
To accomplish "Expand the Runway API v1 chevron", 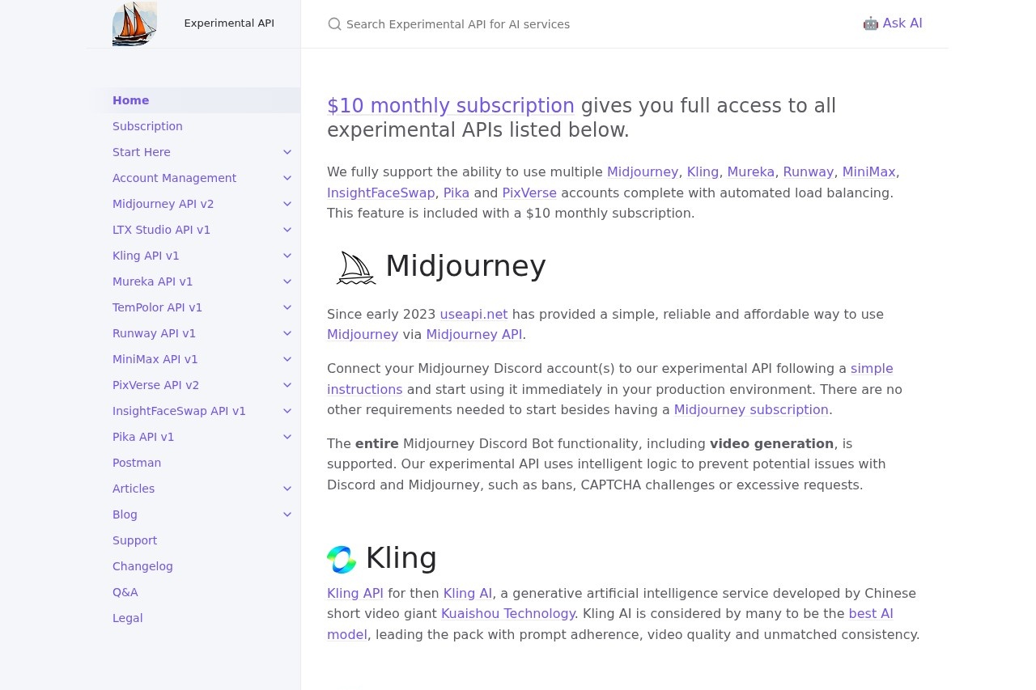I will click(x=287, y=333).
